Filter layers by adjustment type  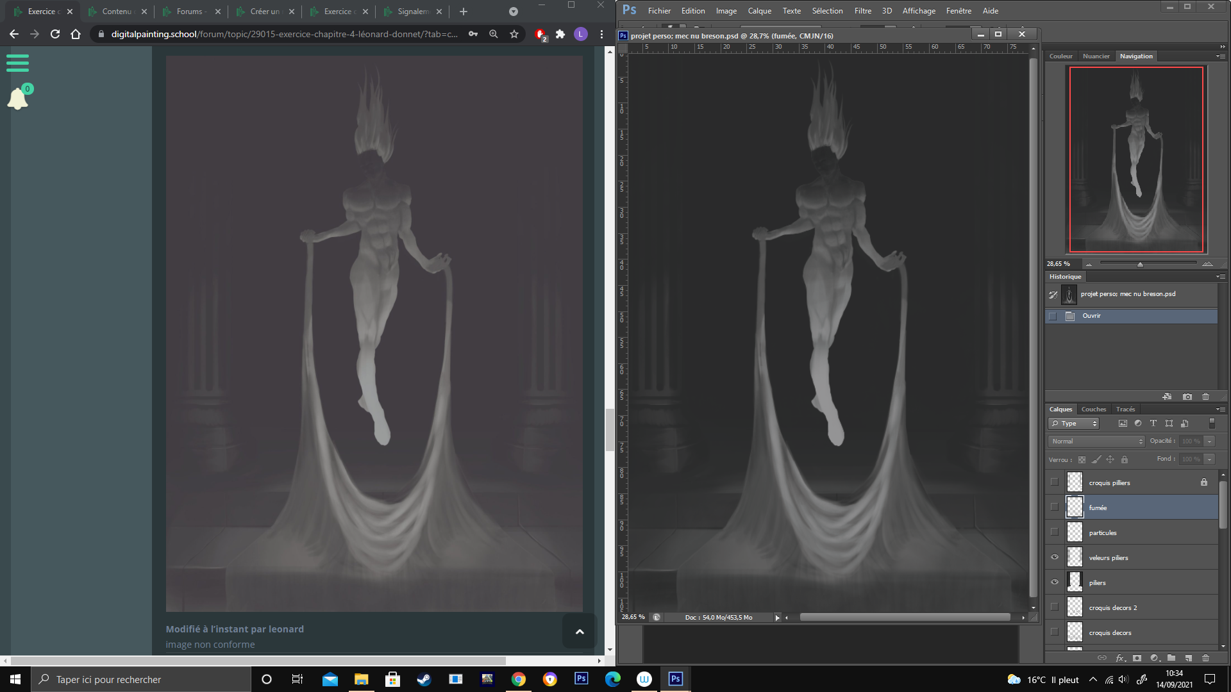tap(1137, 424)
